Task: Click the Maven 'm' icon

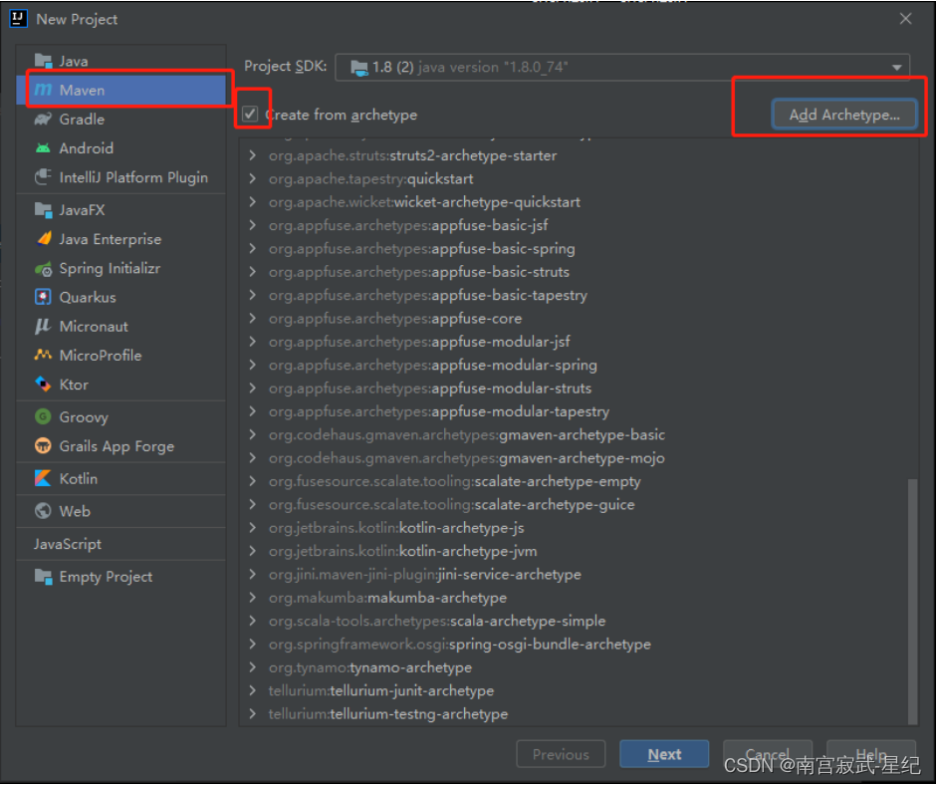Action: [43, 90]
